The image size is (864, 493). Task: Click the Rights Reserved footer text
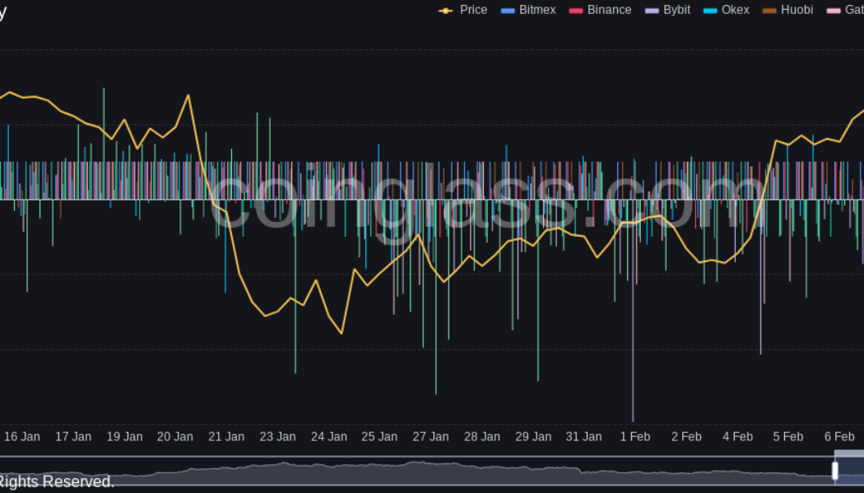point(56,481)
